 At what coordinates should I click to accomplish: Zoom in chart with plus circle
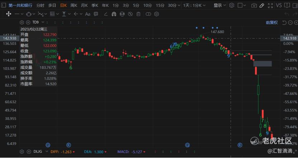click(295, 23)
